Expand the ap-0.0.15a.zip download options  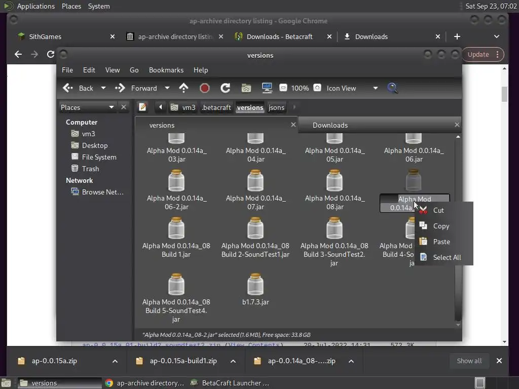115,361
